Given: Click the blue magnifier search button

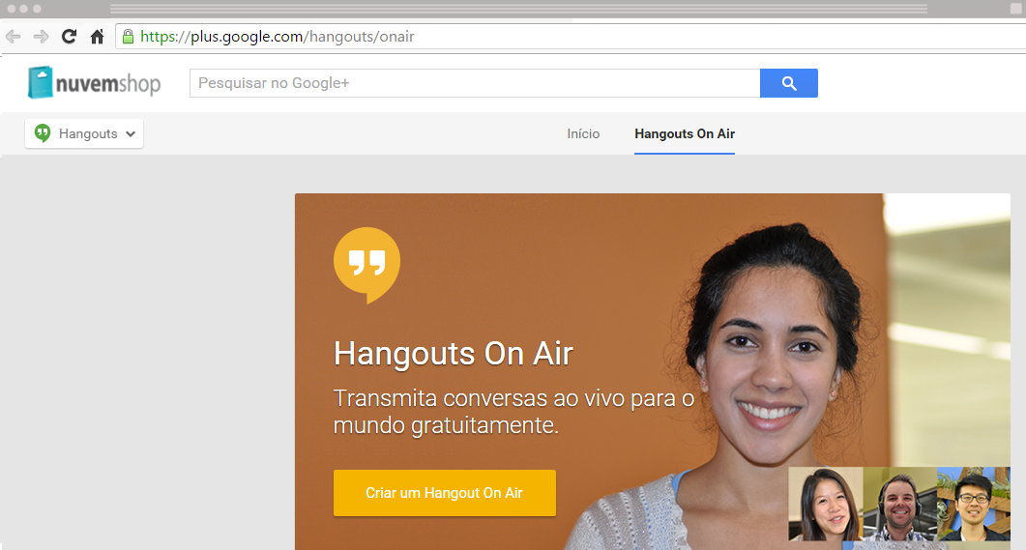Looking at the screenshot, I should (788, 83).
